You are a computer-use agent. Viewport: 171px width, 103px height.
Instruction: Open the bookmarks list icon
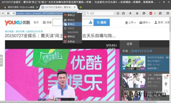click(123, 13)
